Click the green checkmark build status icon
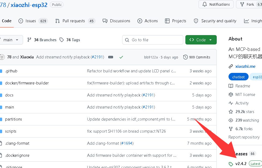The width and height of the screenshot is (262, 168). pyautogui.click(x=121, y=57)
